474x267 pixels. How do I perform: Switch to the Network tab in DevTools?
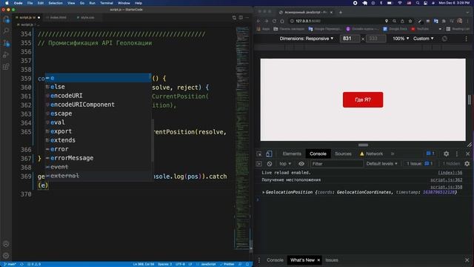(x=371, y=154)
